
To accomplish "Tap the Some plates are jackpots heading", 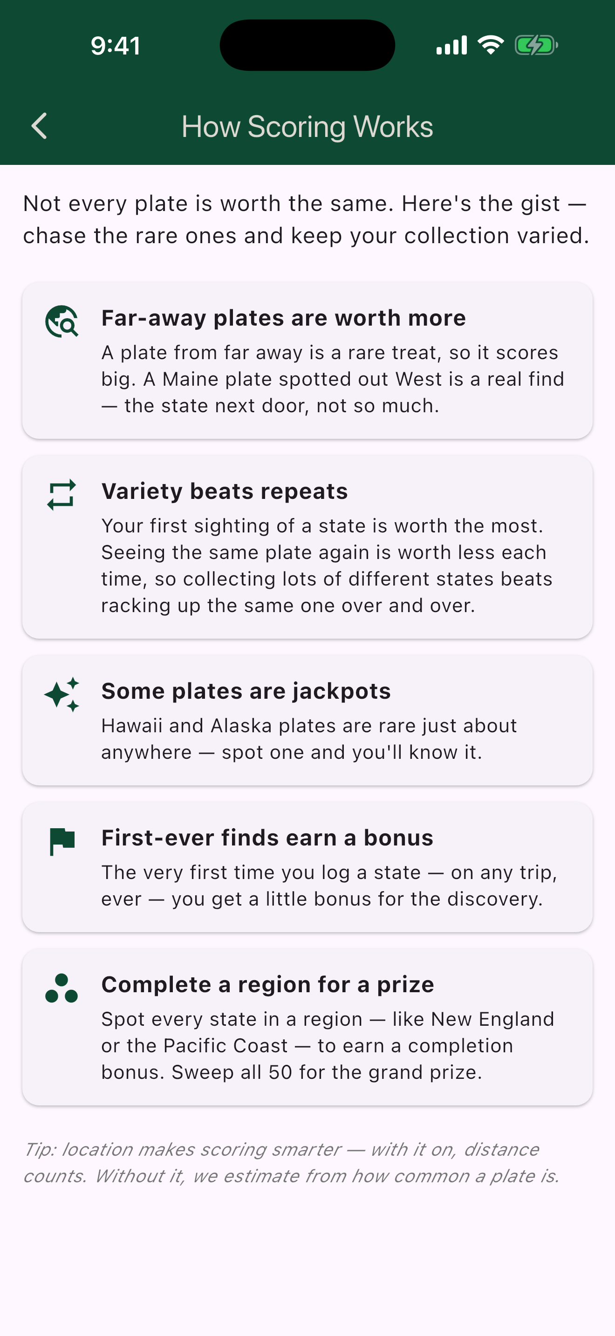I will click(x=246, y=691).
